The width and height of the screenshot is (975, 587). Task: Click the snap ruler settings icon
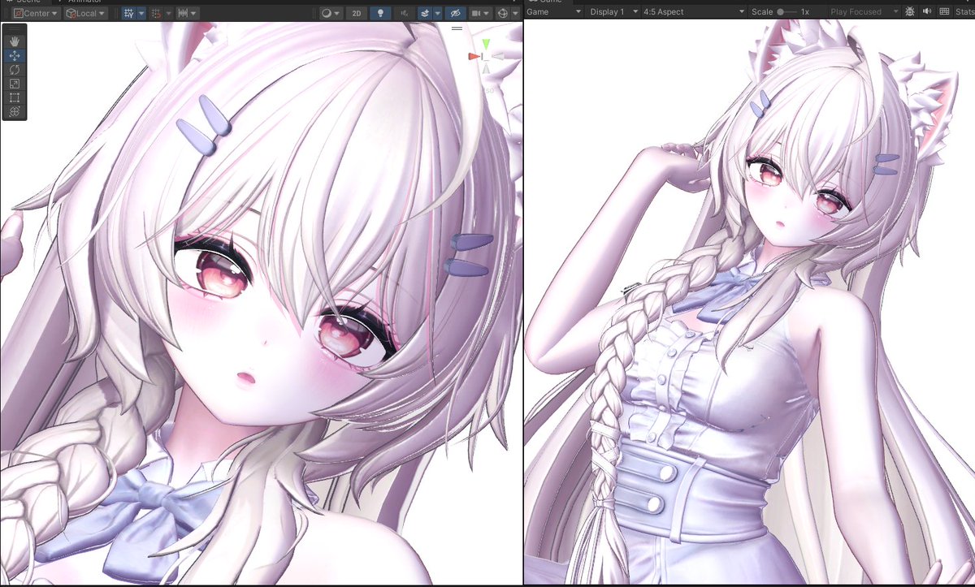(x=183, y=13)
